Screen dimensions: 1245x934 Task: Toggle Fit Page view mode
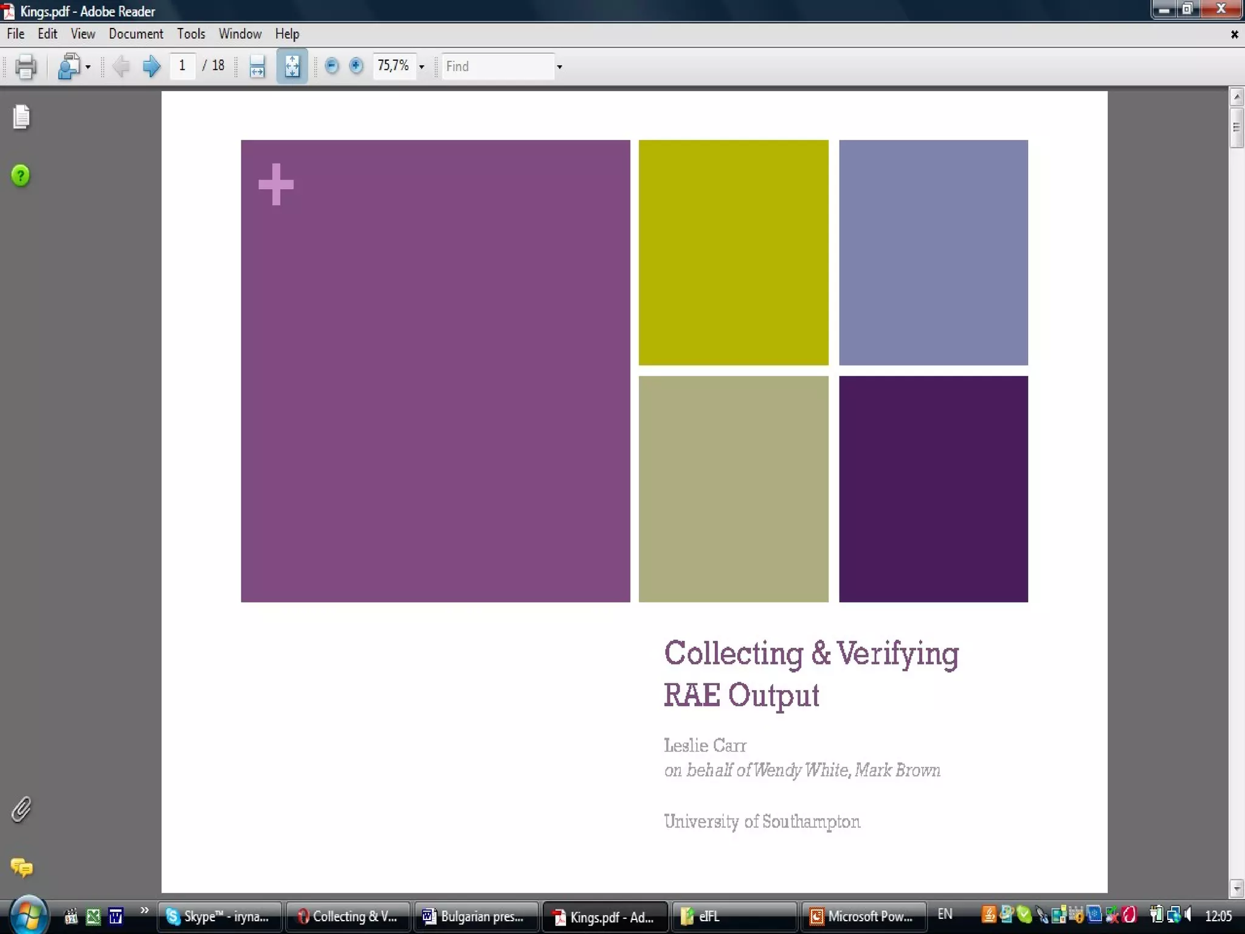coord(292,66)
